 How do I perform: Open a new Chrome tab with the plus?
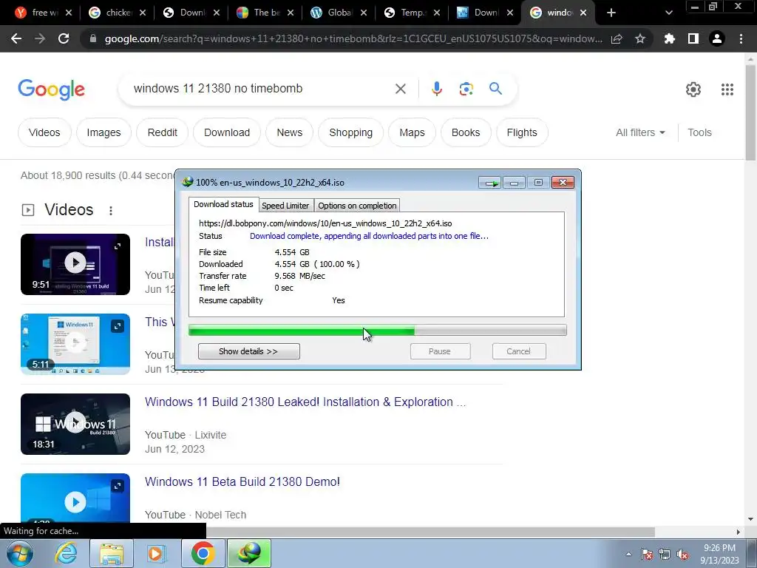[x=611, y=13]
